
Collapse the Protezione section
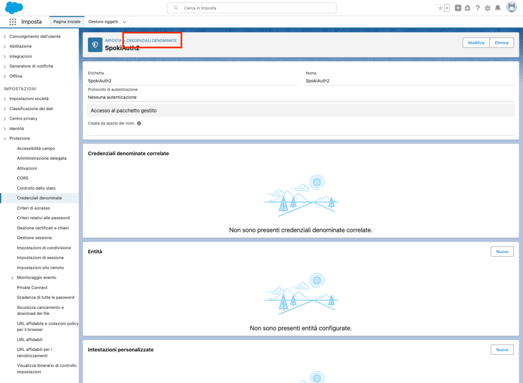click(x=5, y=139)
